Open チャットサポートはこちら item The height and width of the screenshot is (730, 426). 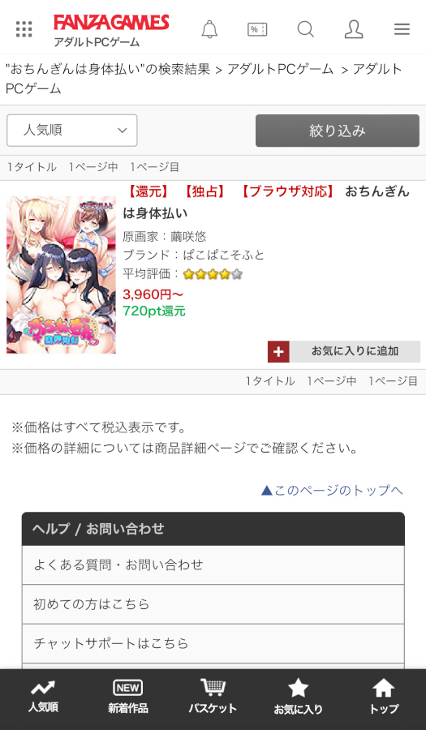point(213,643)
